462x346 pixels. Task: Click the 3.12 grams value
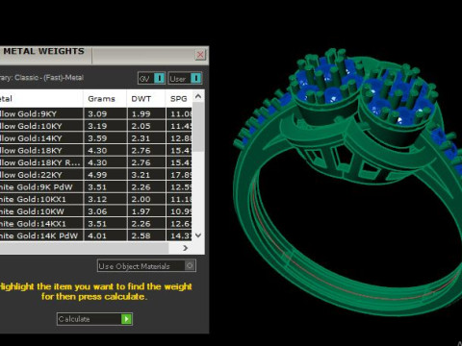click(97, 199)
